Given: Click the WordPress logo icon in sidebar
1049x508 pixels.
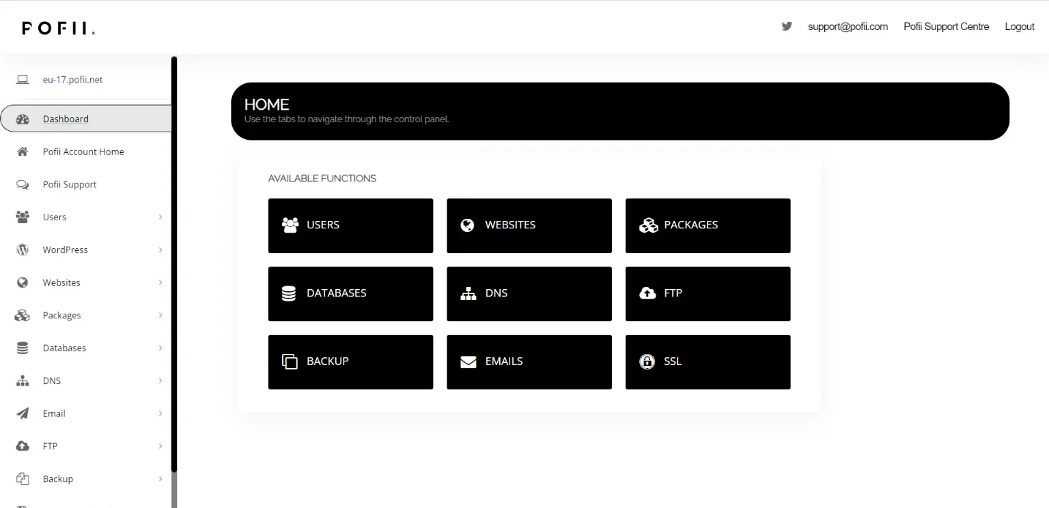Looking at the screenshot, I should 23,250.
